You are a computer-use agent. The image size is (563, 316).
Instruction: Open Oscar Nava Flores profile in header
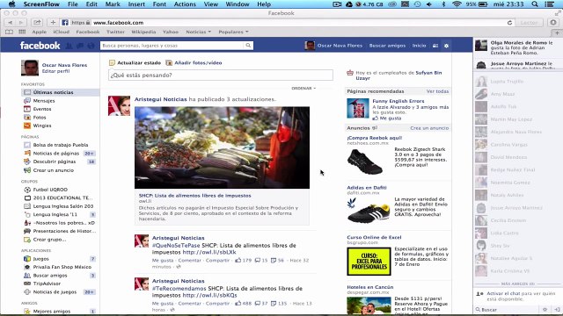point(333,46)
